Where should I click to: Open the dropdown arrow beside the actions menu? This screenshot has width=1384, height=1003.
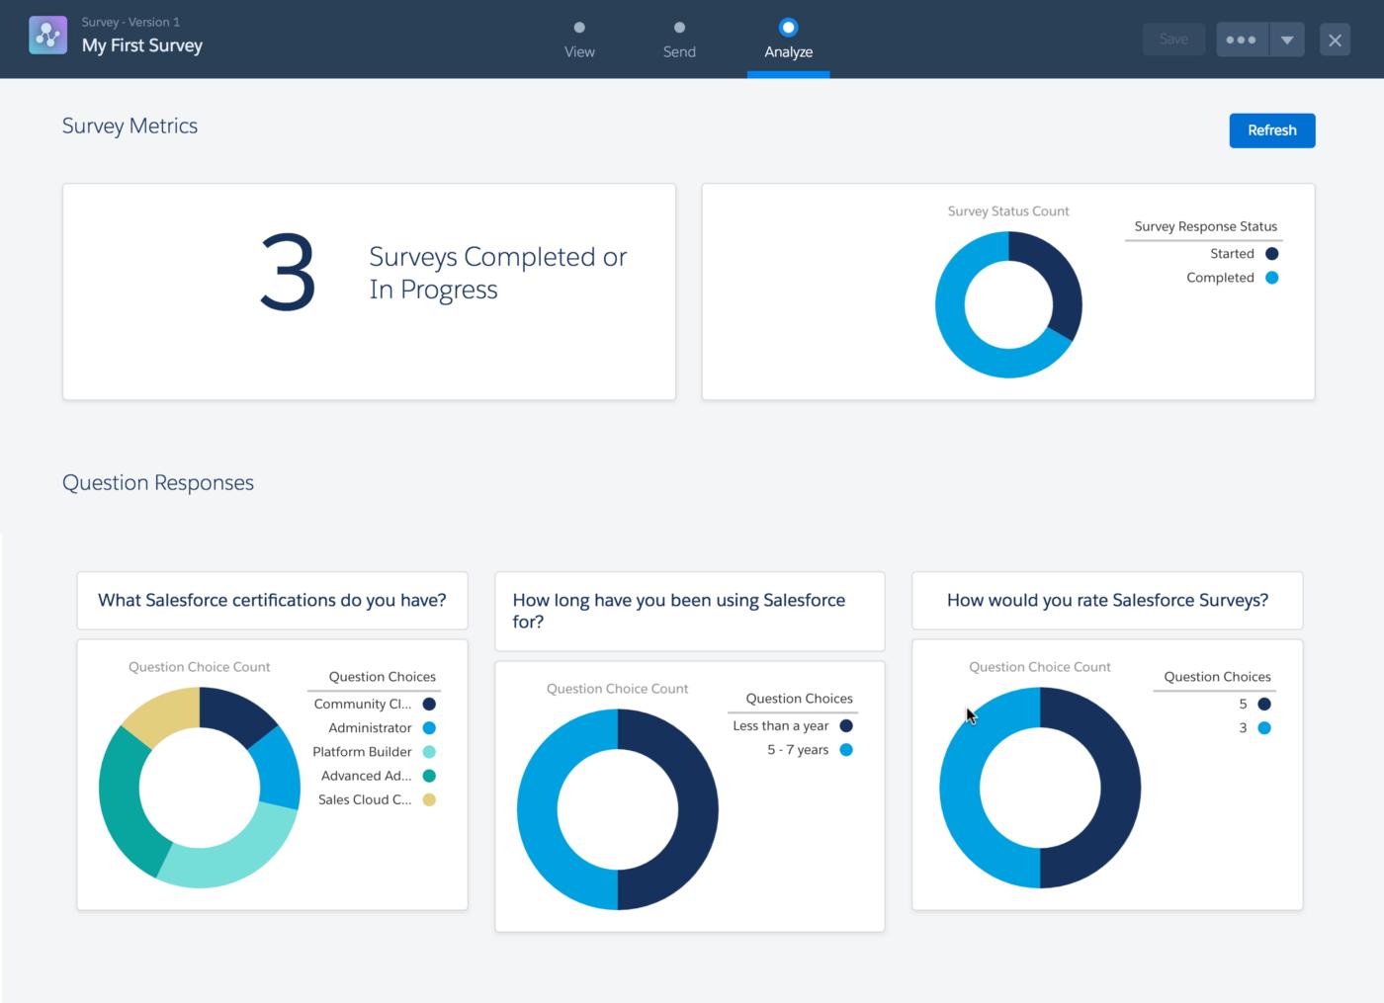pyautogui.click(x=1287, y=39)
